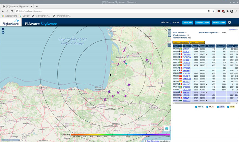Open the IBE3442 flight link

point(186,81)
